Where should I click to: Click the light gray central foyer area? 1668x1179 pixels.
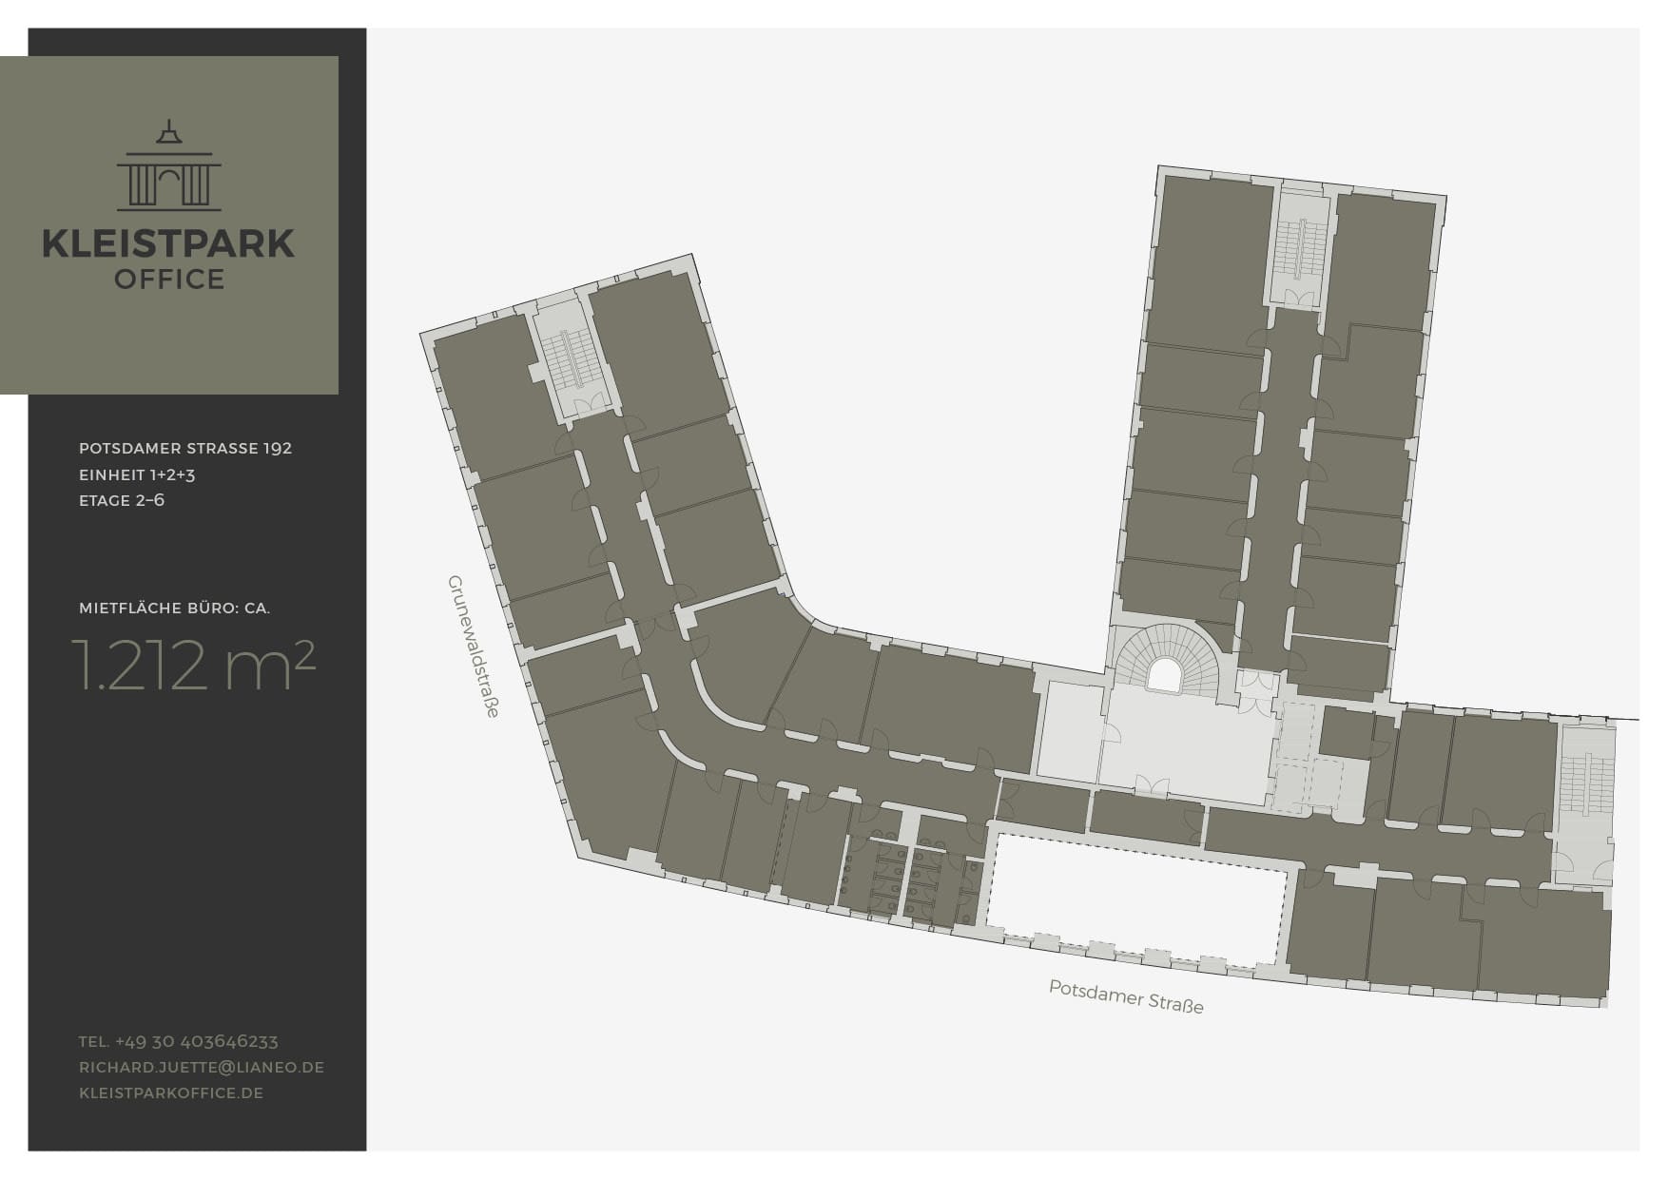pos(1186,742)
